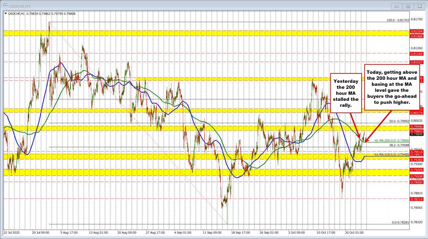Click the 50.0 - 0.79992 Fibonacci label
Screen dimensions: 428x239
tap(399, 121)
